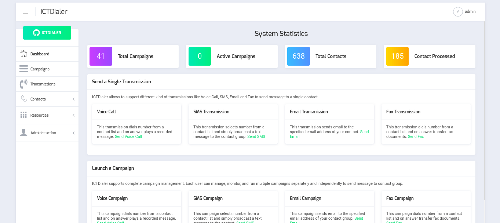Click the Fax Transmission card heading

tap(403, 111)
